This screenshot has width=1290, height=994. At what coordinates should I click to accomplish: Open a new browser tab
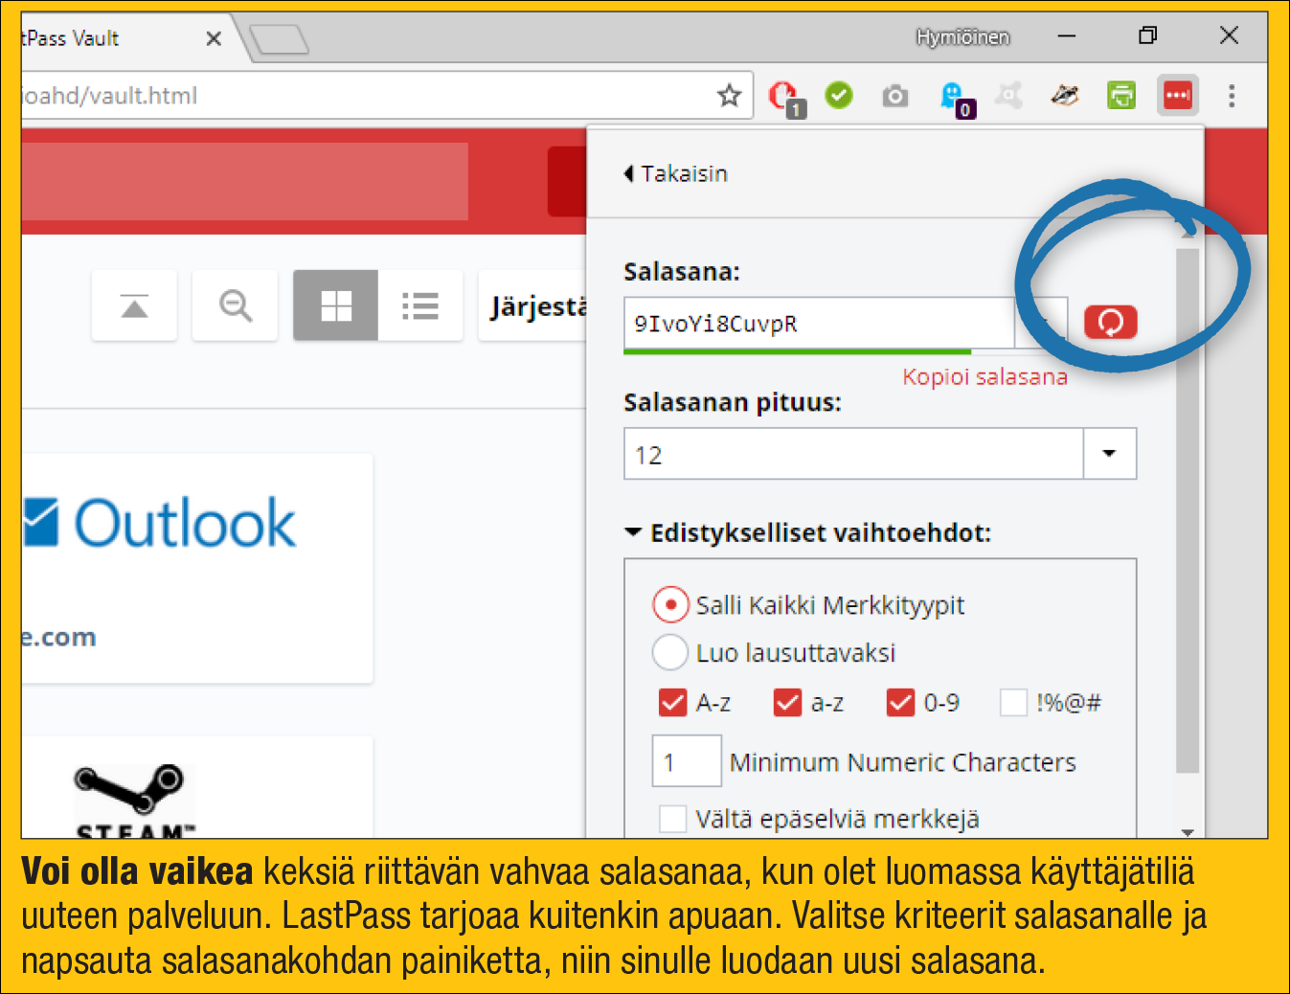pyautogui.click(x=279, y=39)
